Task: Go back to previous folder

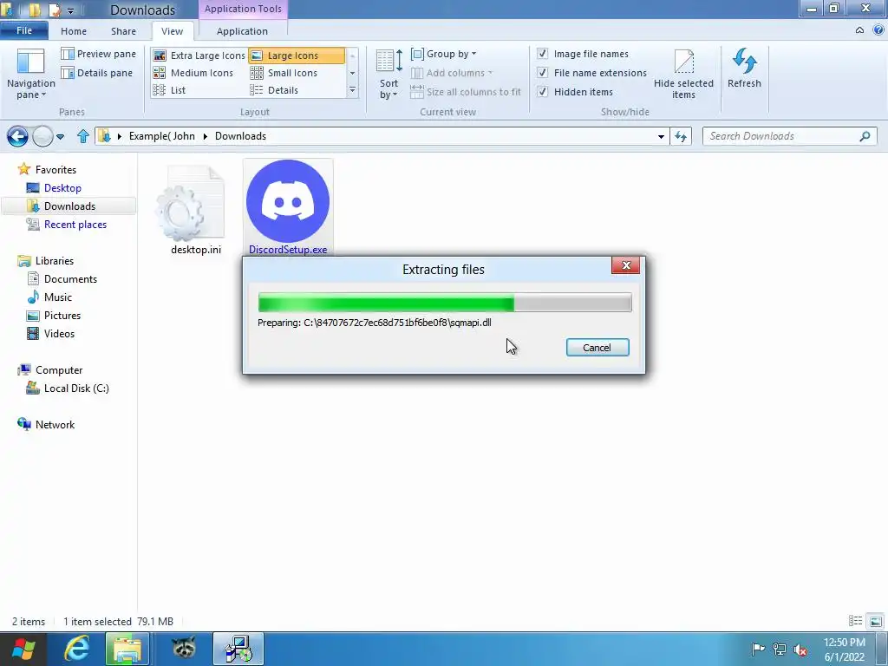Action: click(x=17, y=136)
